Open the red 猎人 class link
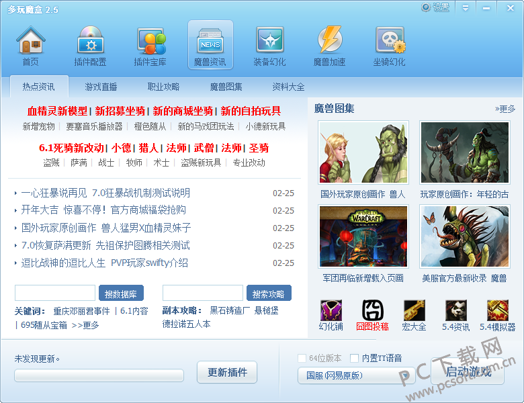 tap(148, 148)
